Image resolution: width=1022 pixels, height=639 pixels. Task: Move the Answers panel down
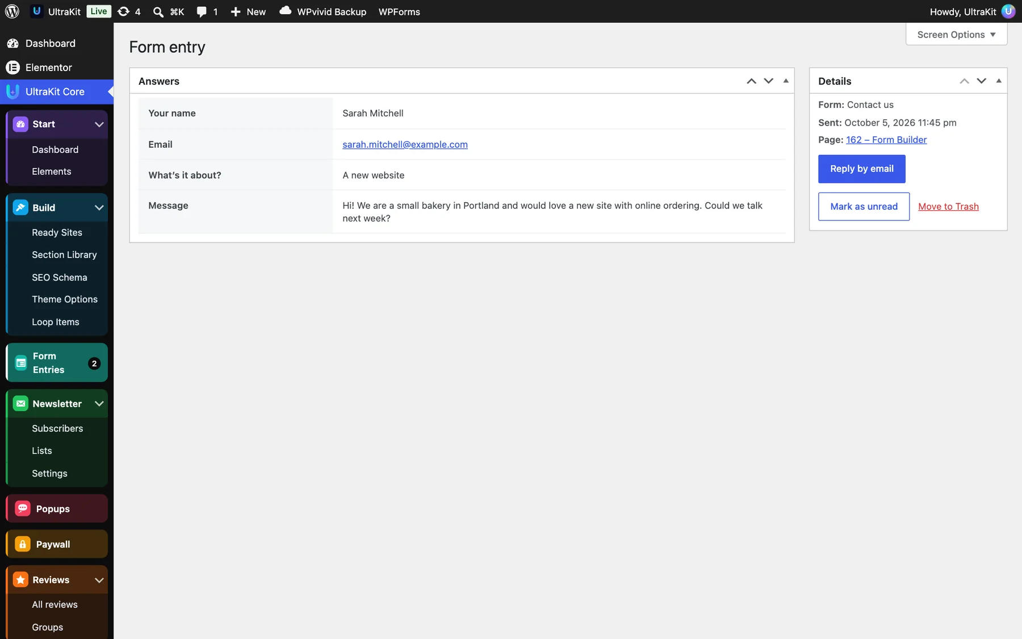769,81
